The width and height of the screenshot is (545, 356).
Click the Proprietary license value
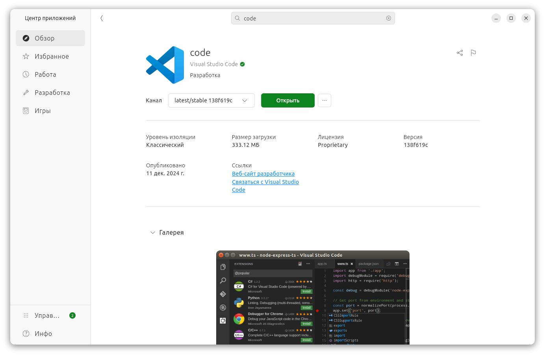tap(333, 145)
